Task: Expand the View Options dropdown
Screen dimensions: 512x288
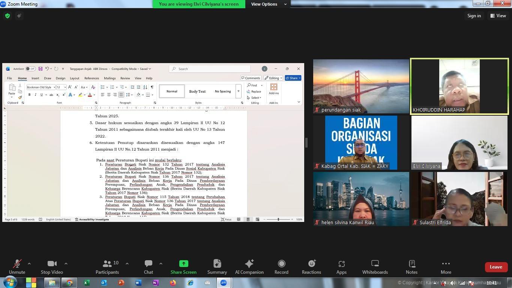Action: pos(269,4)
